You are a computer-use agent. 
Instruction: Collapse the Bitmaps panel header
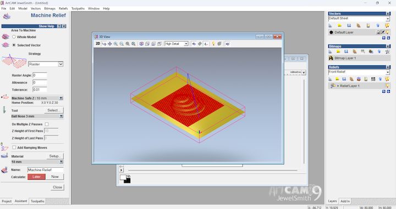[388, 46]
